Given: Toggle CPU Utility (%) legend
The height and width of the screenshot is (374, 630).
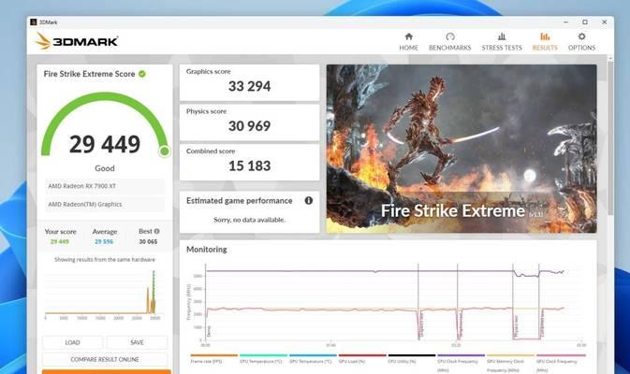Looking at the screenshot, I should point(412,359).
